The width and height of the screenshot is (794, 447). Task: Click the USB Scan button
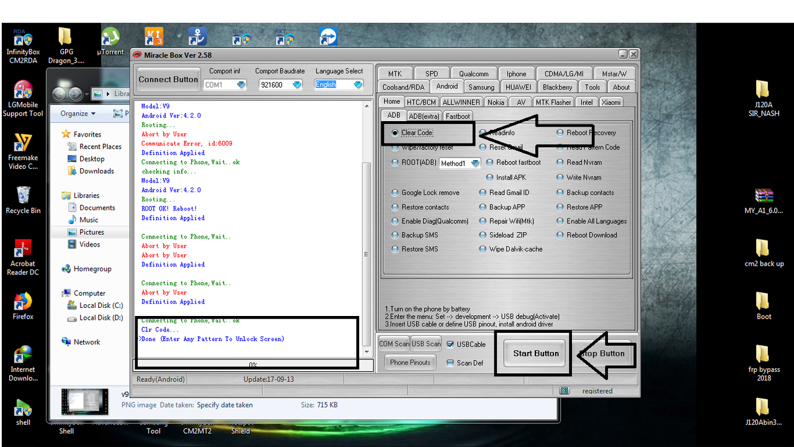coord(426,344)
